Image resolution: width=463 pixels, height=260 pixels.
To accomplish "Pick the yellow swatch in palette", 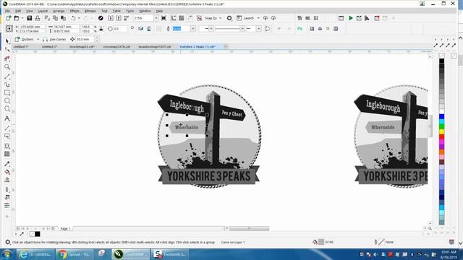I will 441,131.
